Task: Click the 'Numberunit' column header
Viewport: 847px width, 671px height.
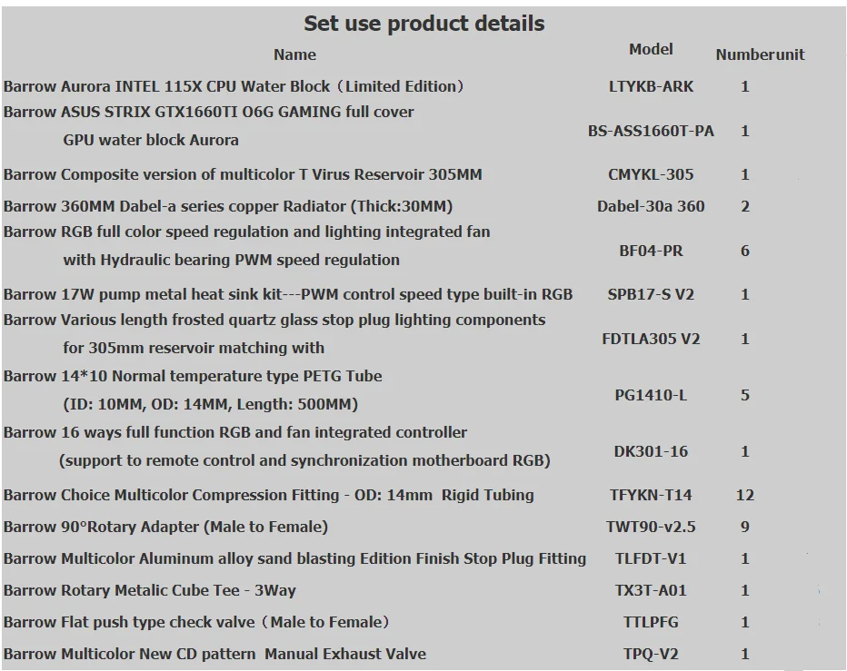Action: point(760,54)
